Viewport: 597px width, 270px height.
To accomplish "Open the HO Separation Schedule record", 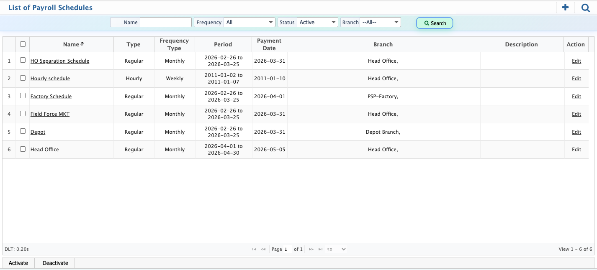I will coord(59,61).
